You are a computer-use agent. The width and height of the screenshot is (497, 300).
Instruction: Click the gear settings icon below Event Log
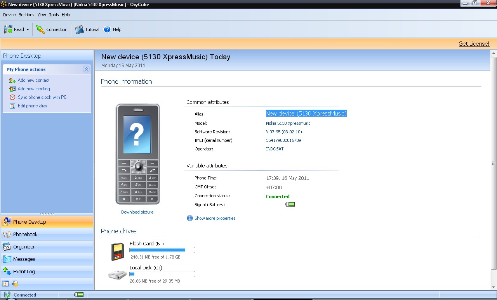[x=15, y=284]
